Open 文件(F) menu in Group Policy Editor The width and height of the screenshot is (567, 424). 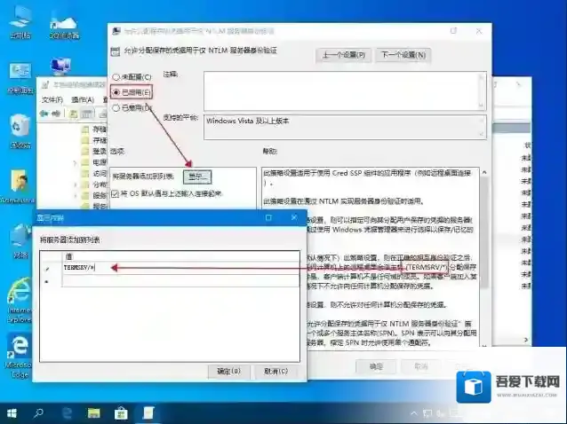point(52,99)
